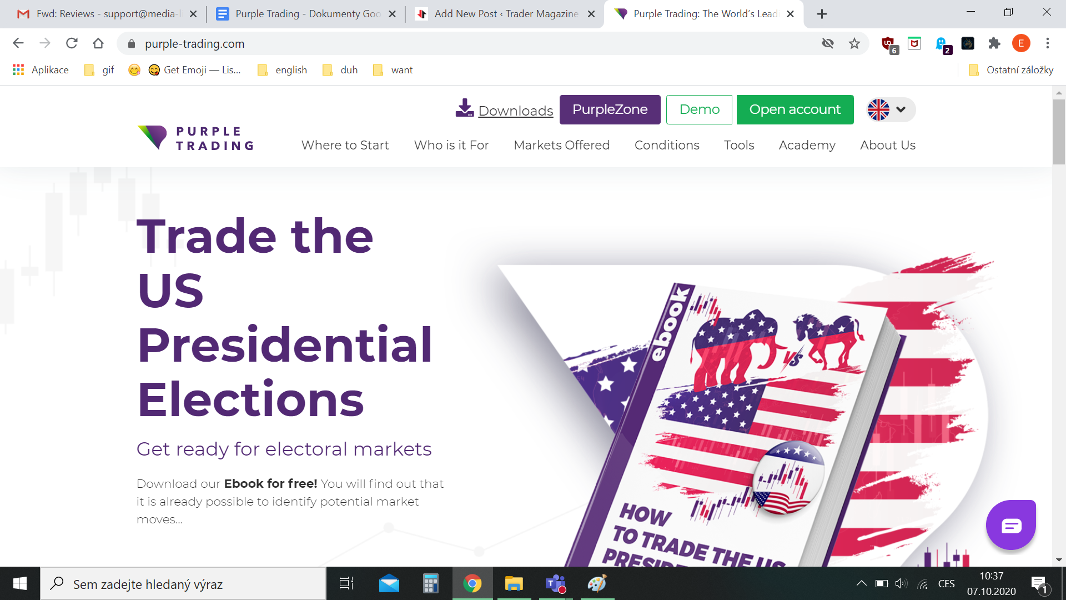Bookmark this page with star icon
The image size is (1066, 600).
[x=854, y=43]
